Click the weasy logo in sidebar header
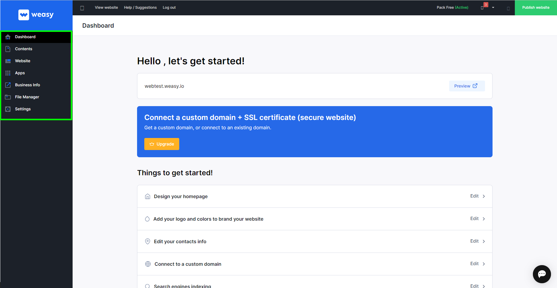557x288 pixels. pyautogui.click(x=36, y=15)
